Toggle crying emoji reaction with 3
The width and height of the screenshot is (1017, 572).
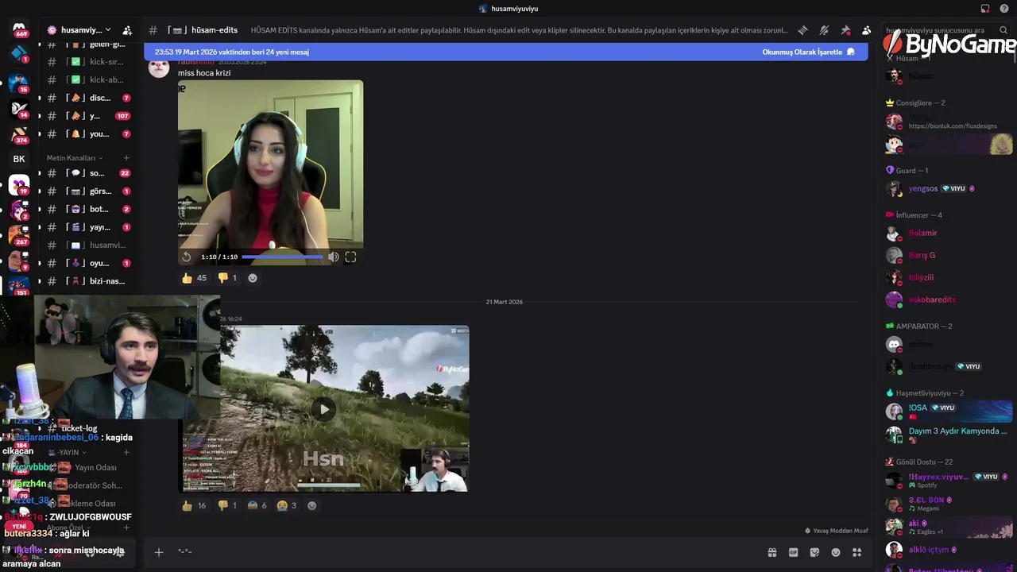pyautogui.click(x=287, y=505)
